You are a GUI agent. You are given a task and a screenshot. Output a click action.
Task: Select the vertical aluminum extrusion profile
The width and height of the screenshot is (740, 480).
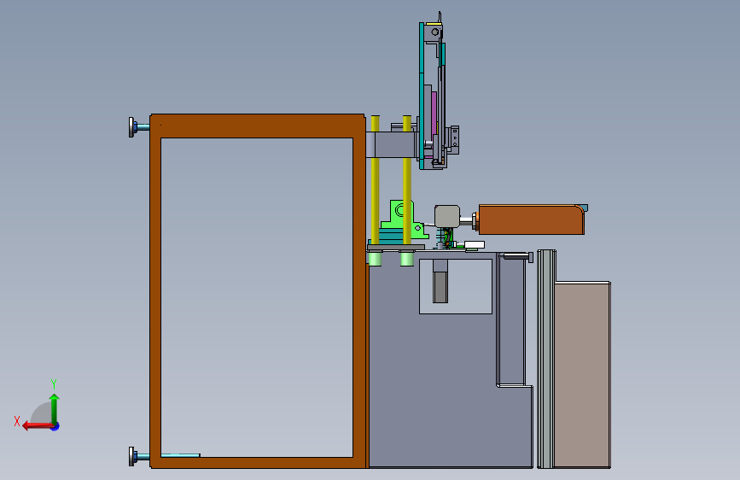[546, 359]
